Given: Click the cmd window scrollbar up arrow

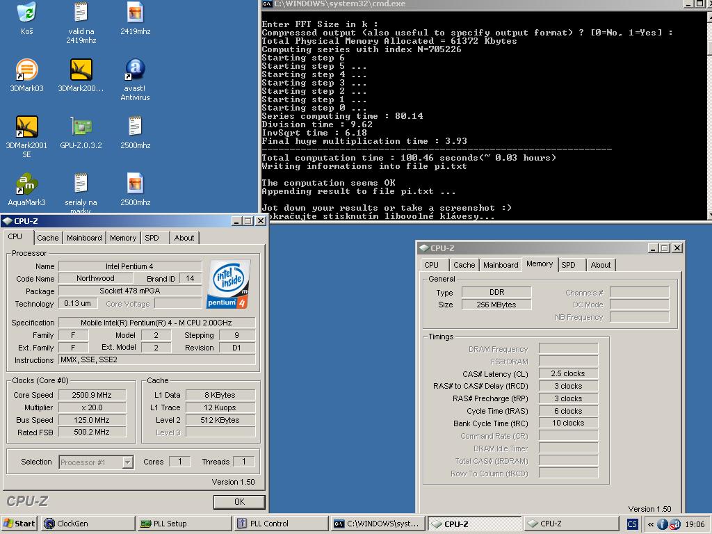Looking at the screenshot, I should 709,17.
